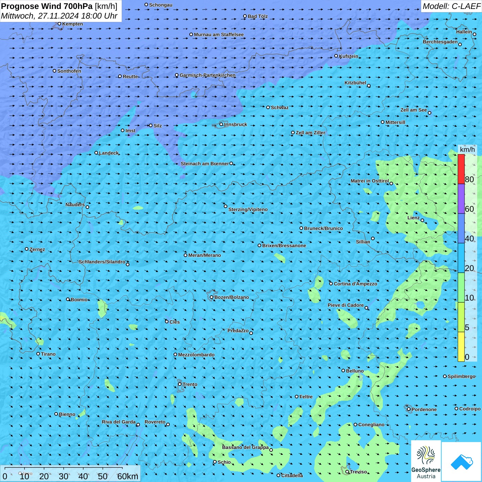Click the Schongau location marker
This screenshot has width=482, height=482.
pyautogui.click(x=146, y=5)
